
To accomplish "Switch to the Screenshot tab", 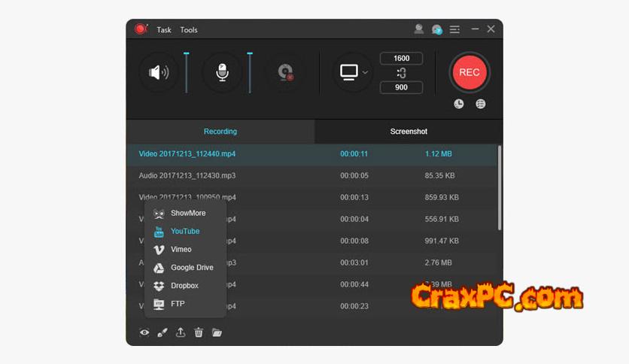I will click(409, 131).
